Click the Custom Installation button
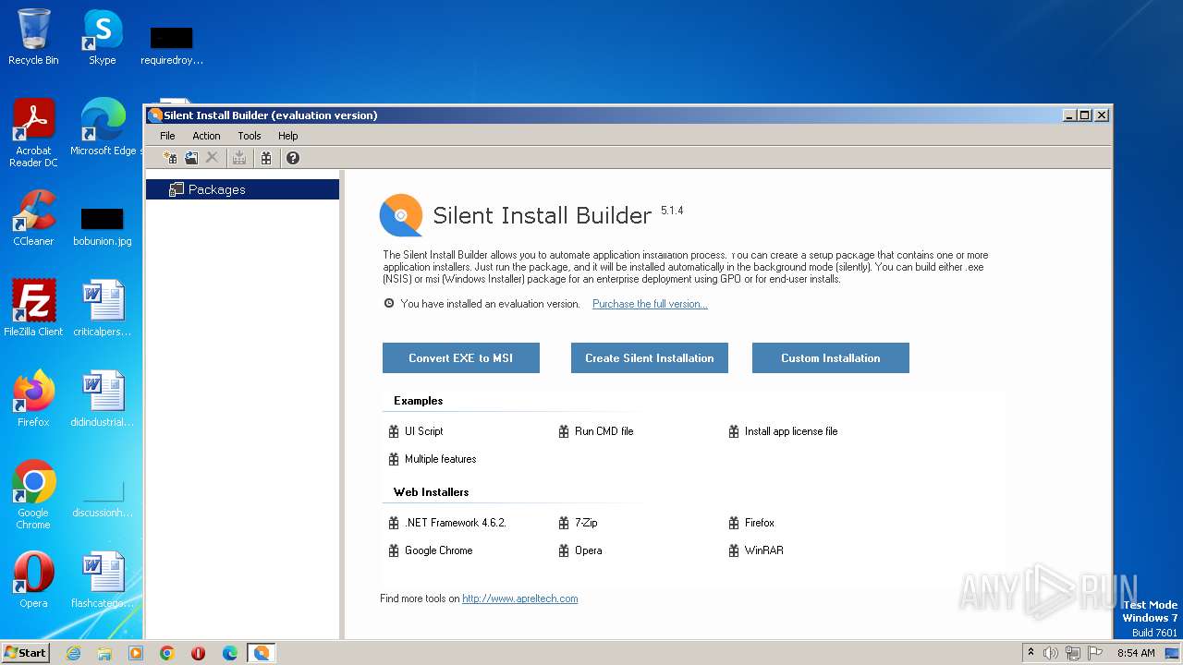The width and height of the screenshot is (1183, 665). click(831, 358)
